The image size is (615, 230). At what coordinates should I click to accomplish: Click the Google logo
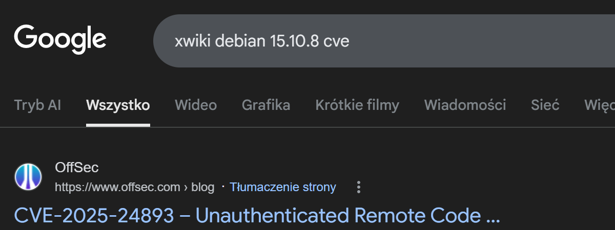60,39
